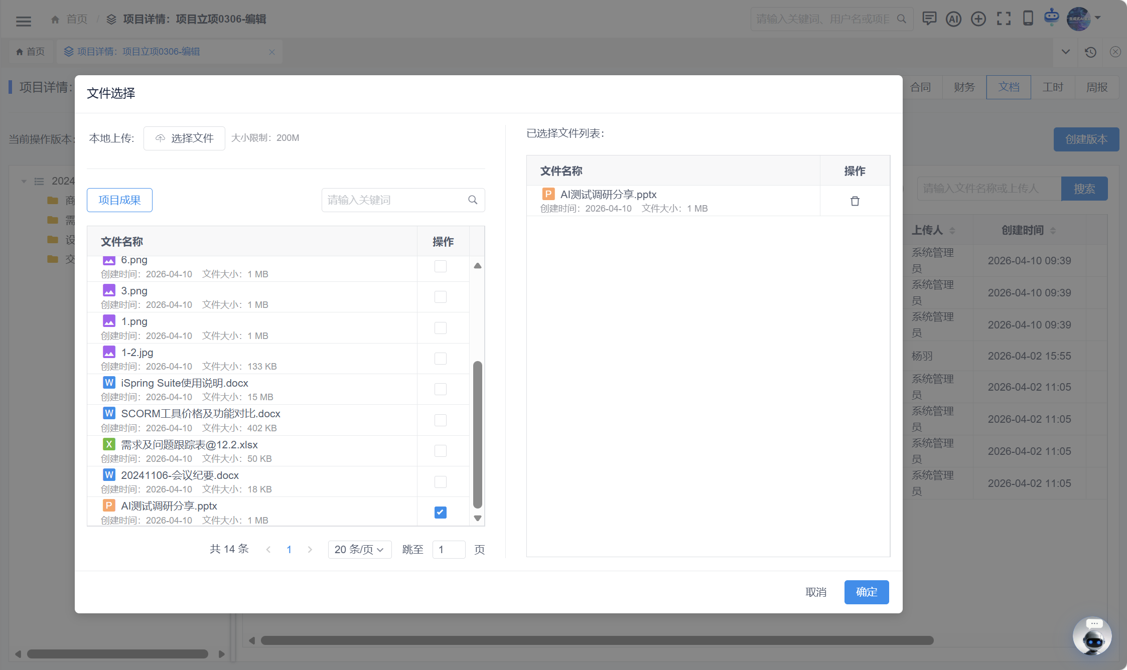Click the Word icon of iSpring Suite使用说明.docx
This screenshot has height=670, width=1127.
tap(109, 383)
